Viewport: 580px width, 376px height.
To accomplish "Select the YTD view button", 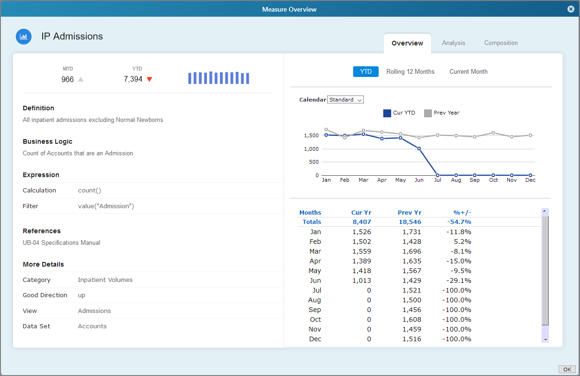I will pyautogui.click(x=366, y=71).
